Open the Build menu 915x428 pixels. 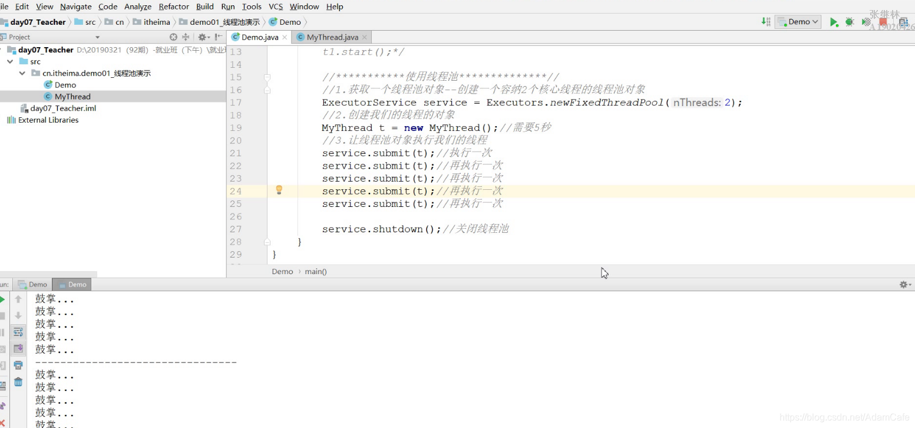[x=205, y=6]
